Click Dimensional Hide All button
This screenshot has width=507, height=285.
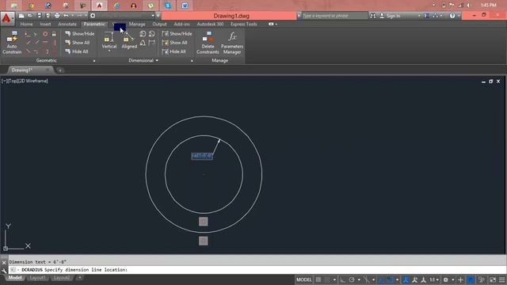tap(174, 51)
